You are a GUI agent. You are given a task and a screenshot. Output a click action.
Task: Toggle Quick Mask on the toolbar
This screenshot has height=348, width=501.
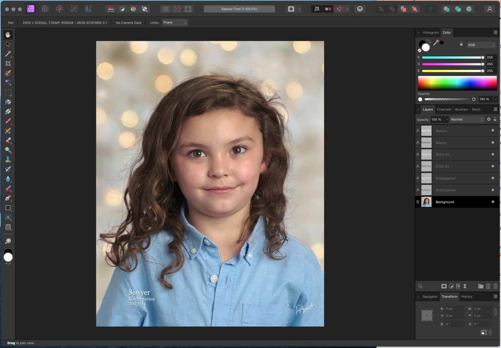[x=291, y=9]
